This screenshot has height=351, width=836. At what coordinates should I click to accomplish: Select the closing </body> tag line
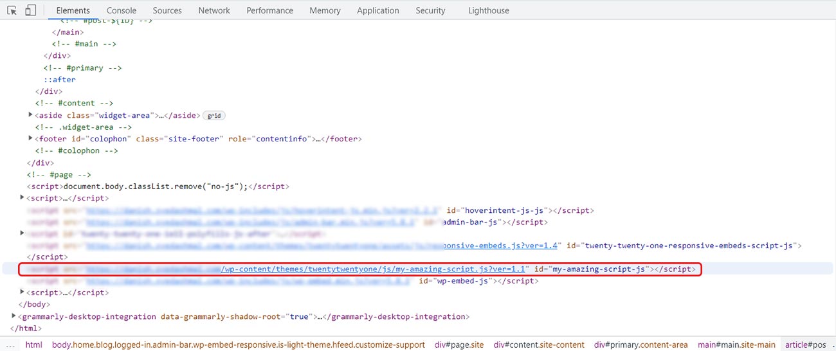click(x=34, y=305)
